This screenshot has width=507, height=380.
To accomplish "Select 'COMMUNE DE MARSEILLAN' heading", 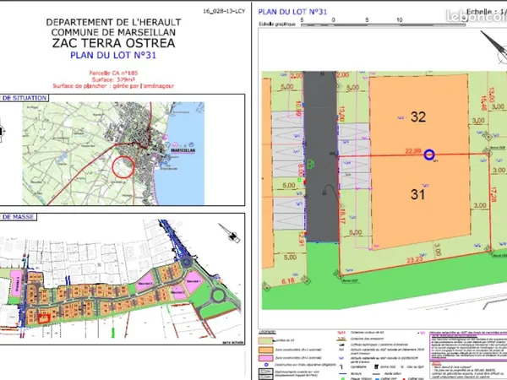I will pos(113,32).
